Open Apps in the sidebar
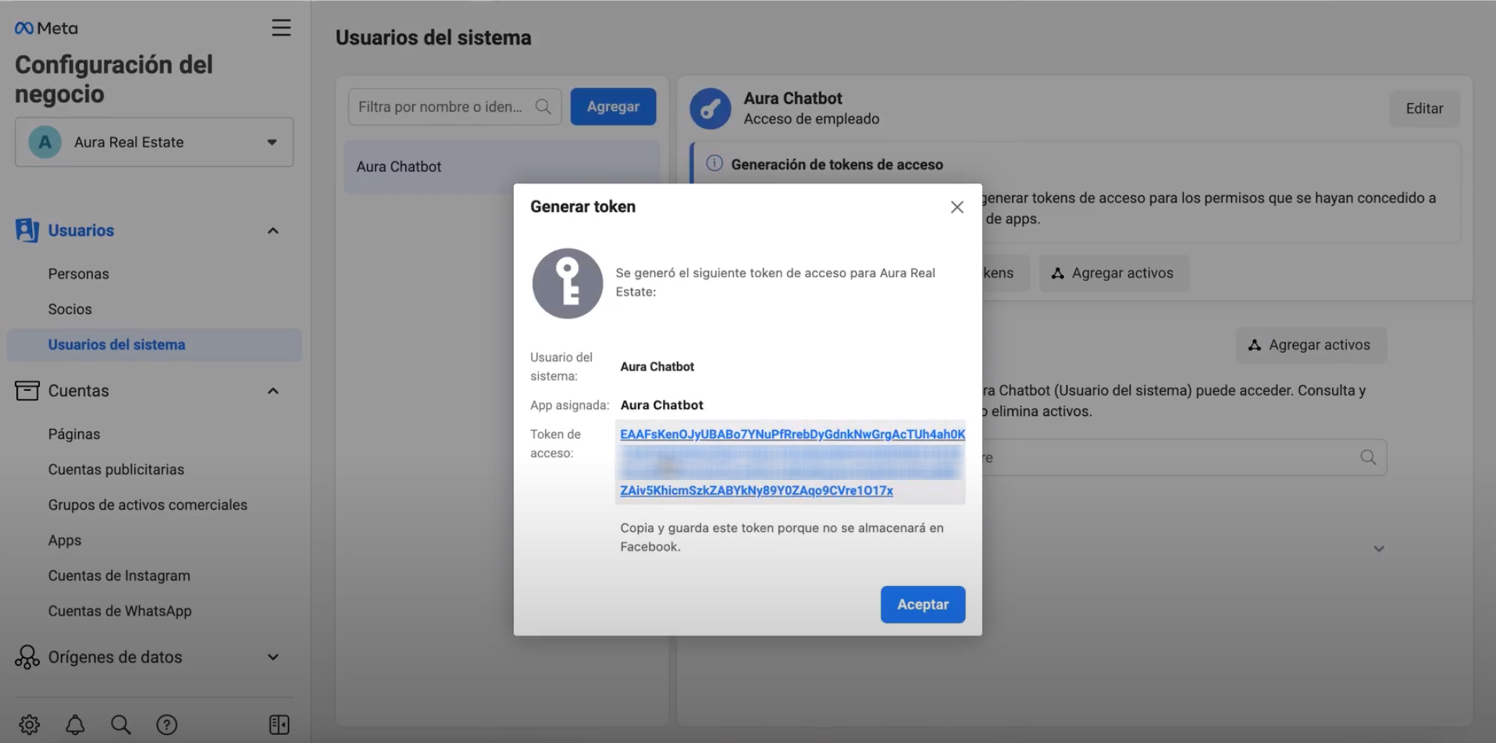 [65, 540]
